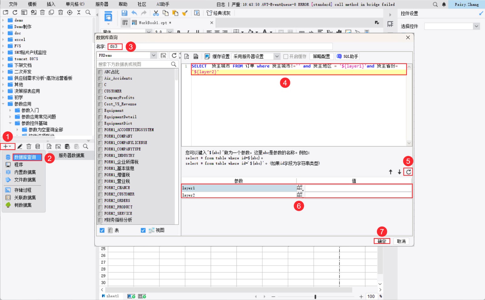
Task: Open the 模板 menu
Action: pos(32,4)
